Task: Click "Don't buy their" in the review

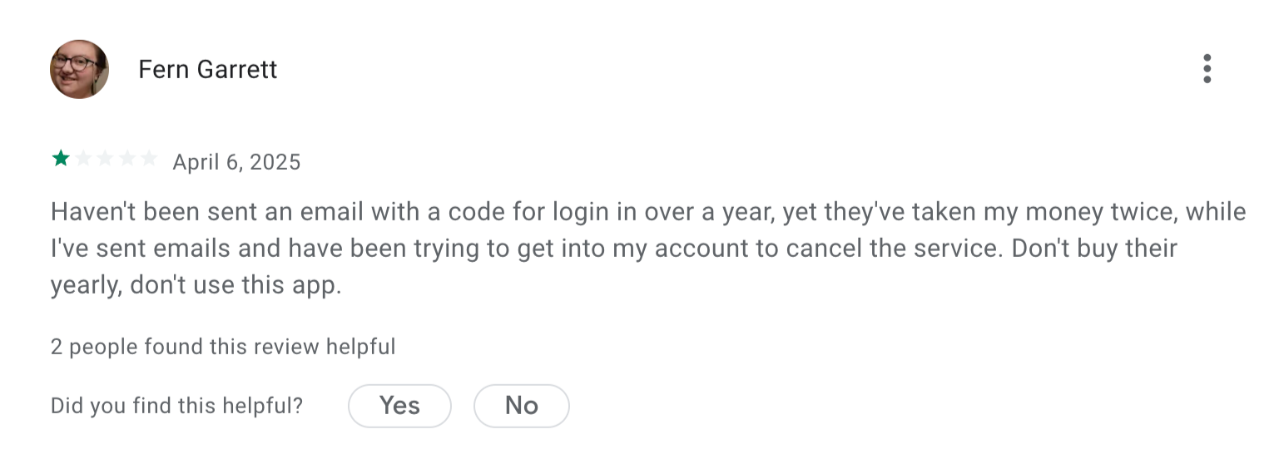Action: 1093,249
